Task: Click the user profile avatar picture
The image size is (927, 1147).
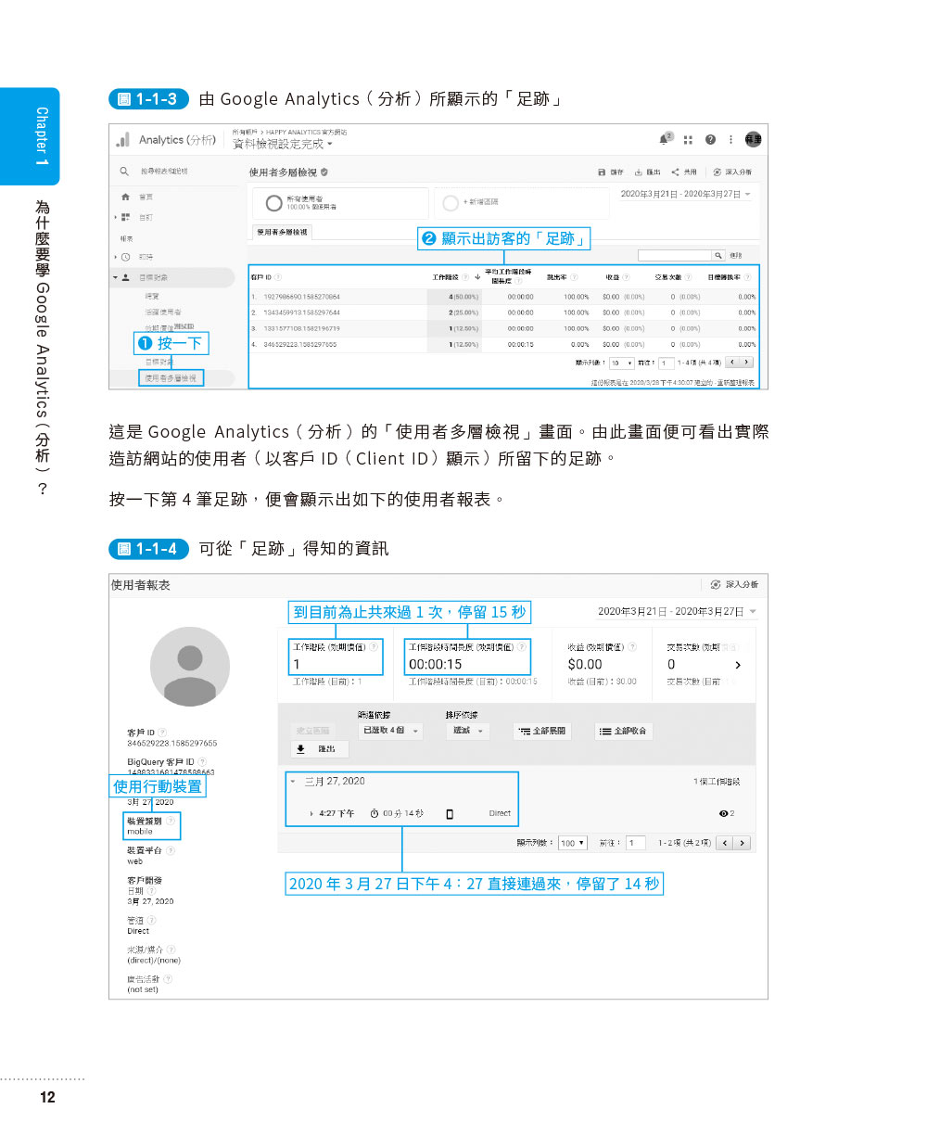Action: click(190, 667)
